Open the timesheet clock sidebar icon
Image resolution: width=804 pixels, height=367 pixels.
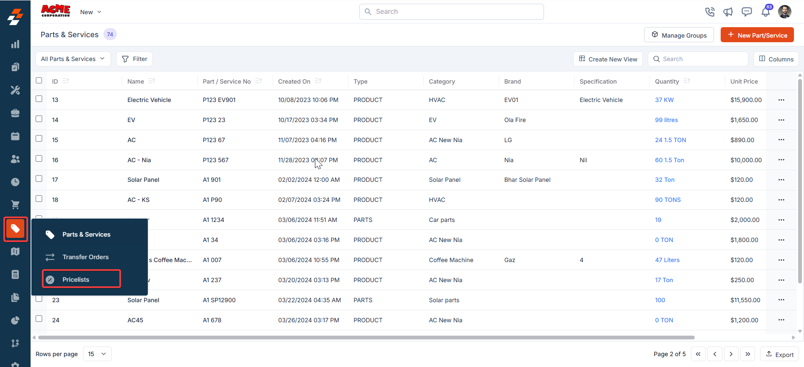click(x=15, y=182)
